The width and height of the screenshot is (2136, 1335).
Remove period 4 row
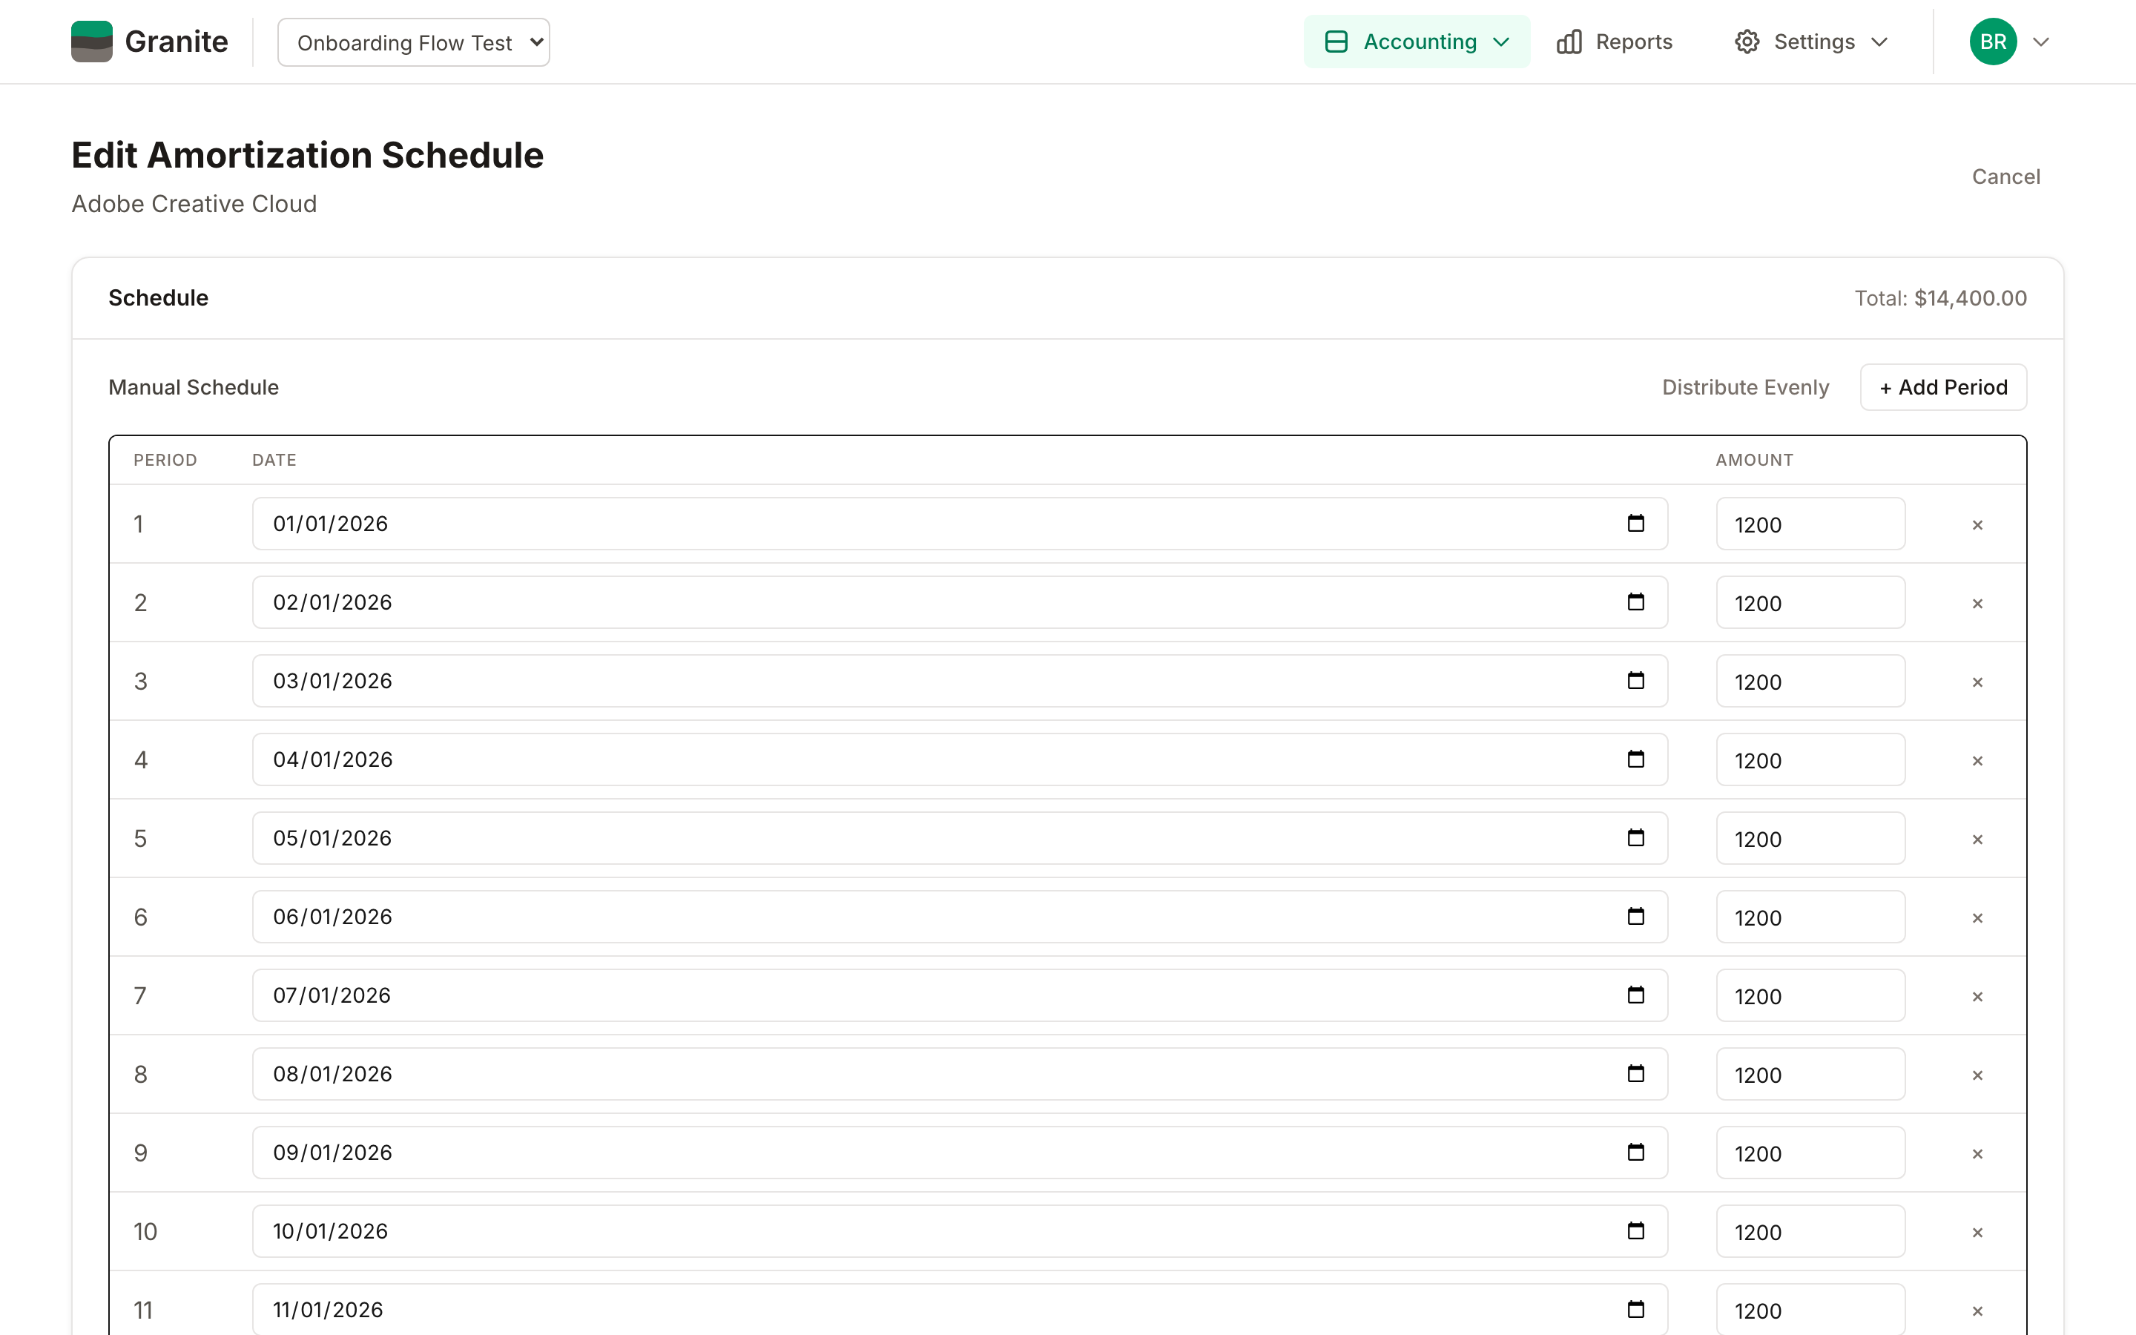[1977, 760]
